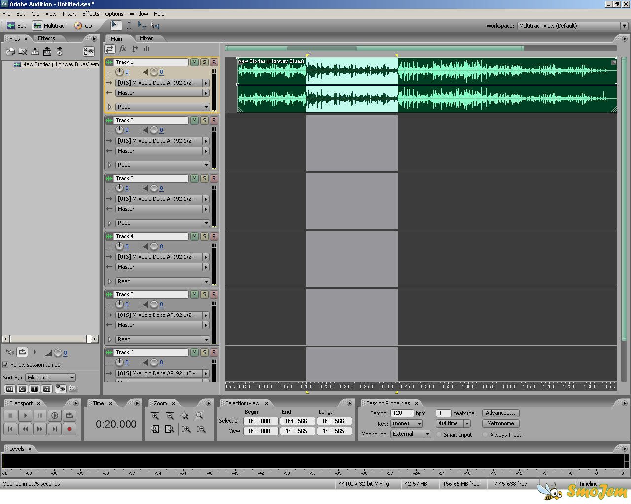Screen dimensions: 631x504
Task: Click Zoom Out Horizontally icon
Action: coord(170,416)
